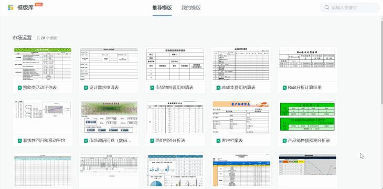Screen dimensions: 383x189
Task: Open the third-row thumbnail with a blue header and orange rows
Action: click(241, 170)
